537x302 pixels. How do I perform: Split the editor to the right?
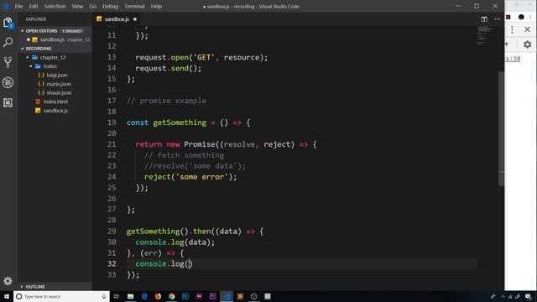484,19
